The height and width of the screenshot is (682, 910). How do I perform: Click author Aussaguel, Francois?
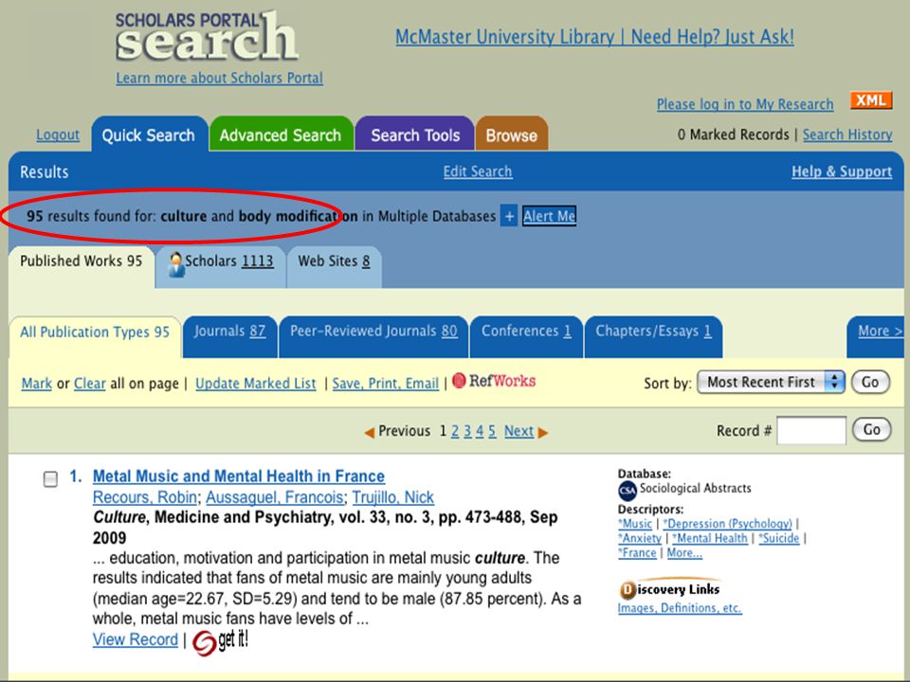point(275,497)
